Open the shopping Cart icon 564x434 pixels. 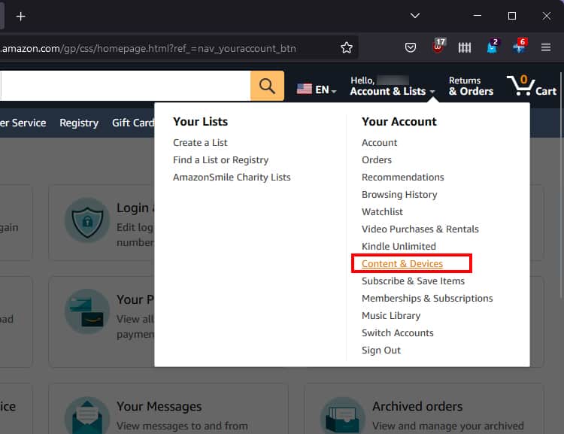531,86
